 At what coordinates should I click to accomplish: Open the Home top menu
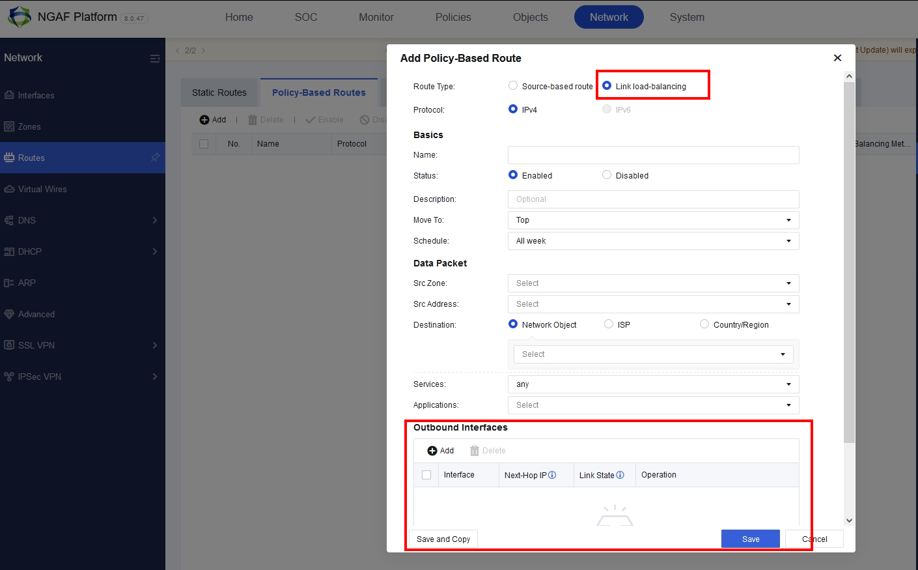[239, 17]
